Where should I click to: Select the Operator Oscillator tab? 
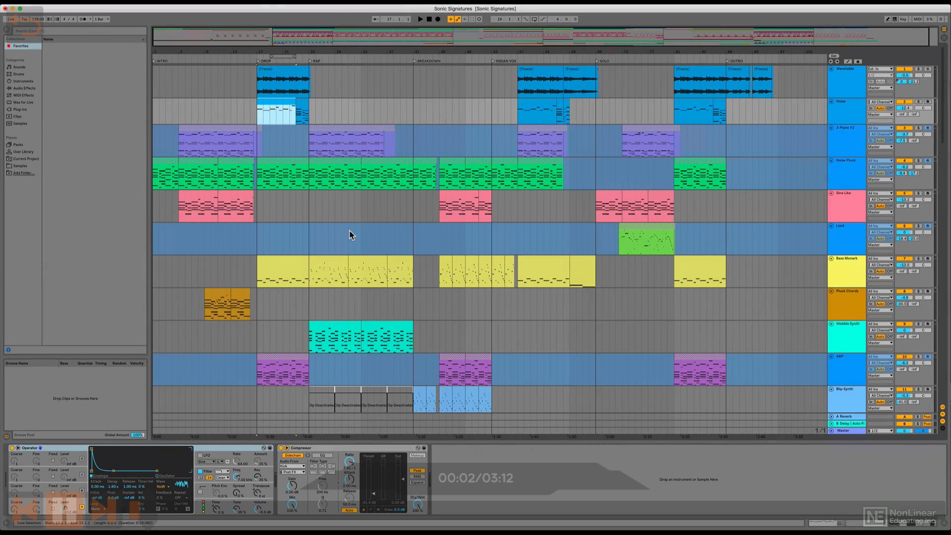point(166,476)
